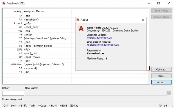
Task: Select the ^R _per row
Action: [x=37, y=61]
